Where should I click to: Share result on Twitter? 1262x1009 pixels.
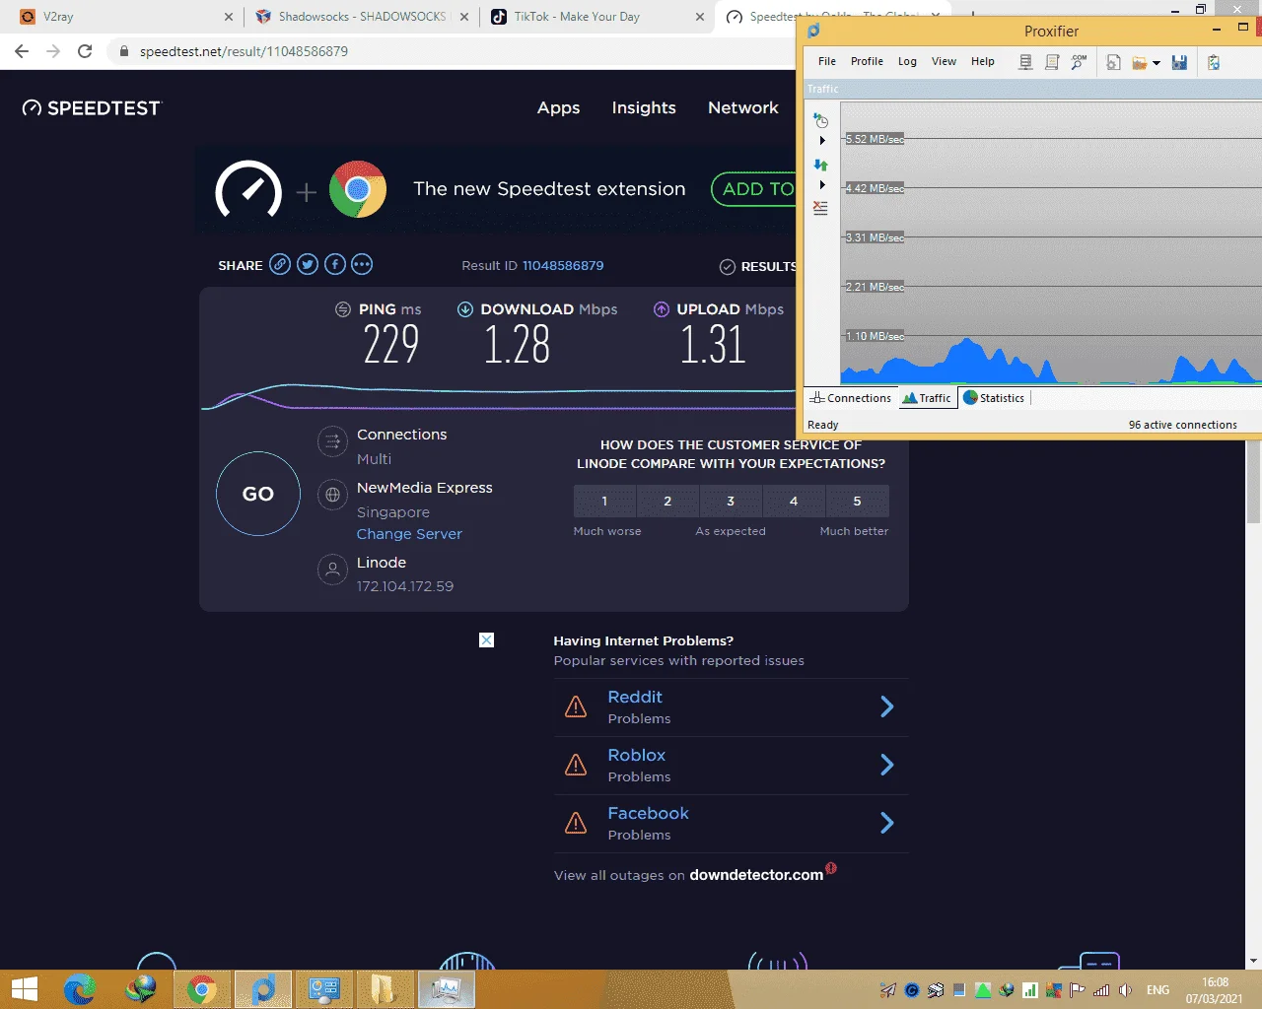point(308,264)
